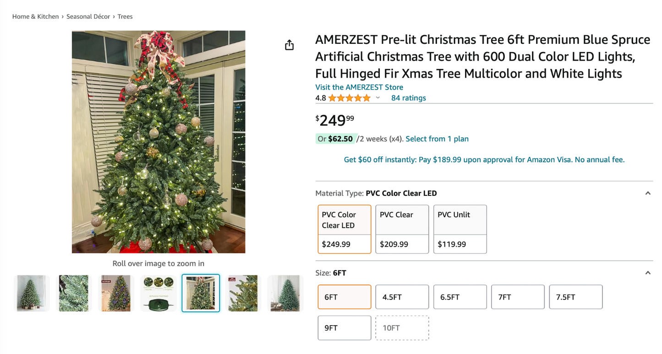The image size is (662, 354).
Task: Open the Seasonal Décor breadcrumb
Action: point(88,16)
